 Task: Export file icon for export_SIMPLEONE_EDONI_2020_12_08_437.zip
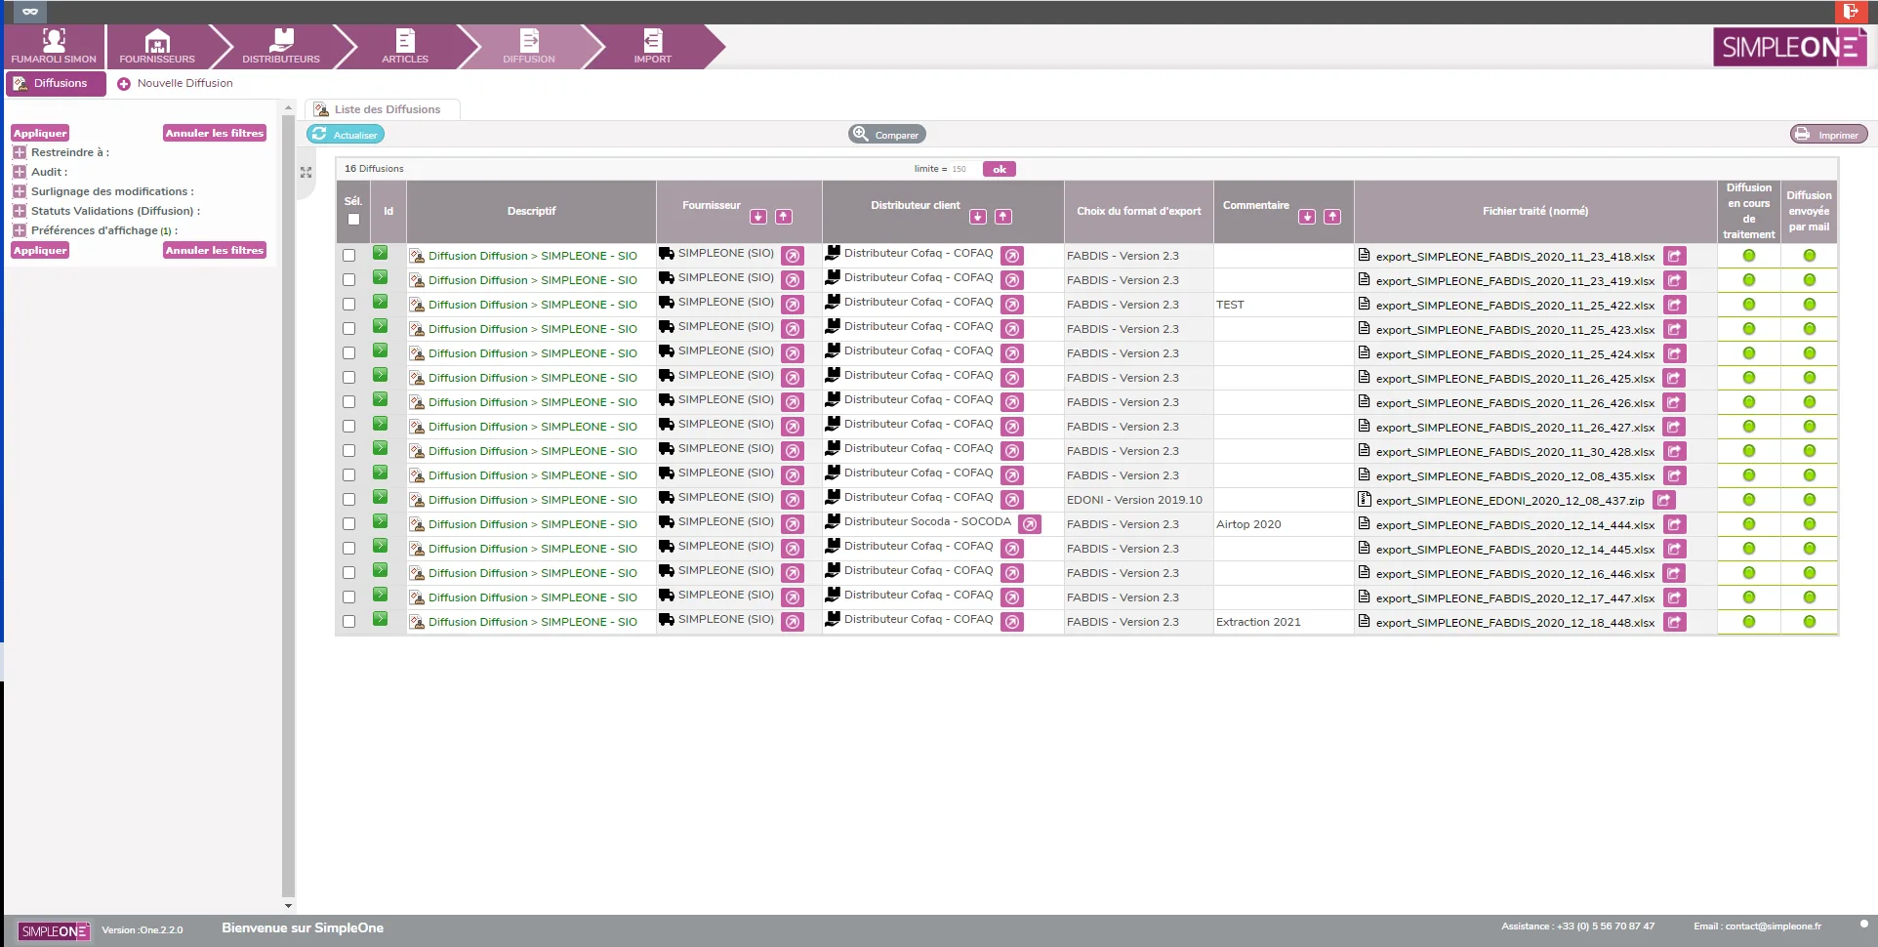pos(1664,500)
